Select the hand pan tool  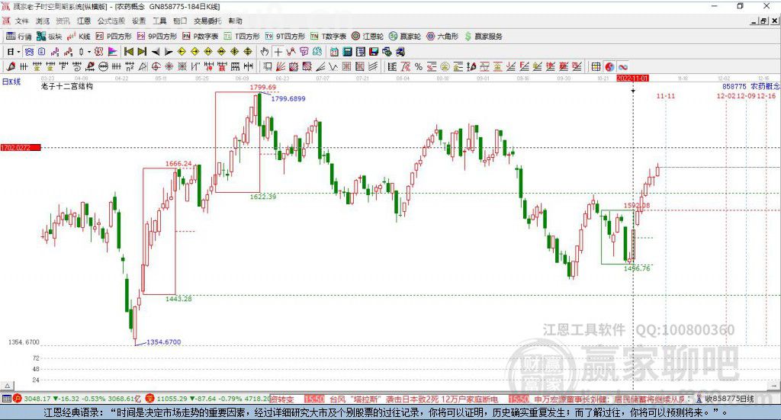point(265,52)
